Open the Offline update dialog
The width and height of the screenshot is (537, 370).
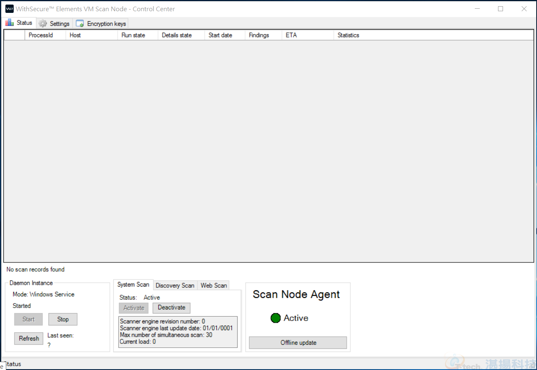pos(298,343)
